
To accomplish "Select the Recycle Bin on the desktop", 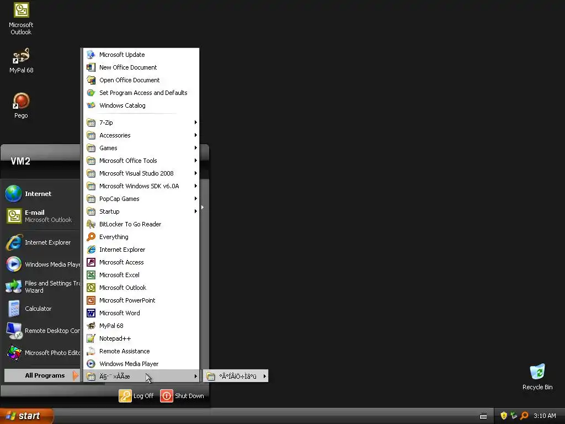I will 537,377.
